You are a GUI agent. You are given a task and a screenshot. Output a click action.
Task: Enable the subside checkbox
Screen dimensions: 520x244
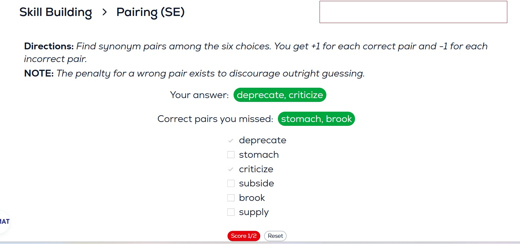click(x=231, y=183)
